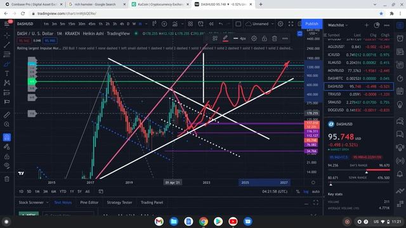406x228 pixels.
Task: Open indicator templates grid icon
Action: click(190, 24)
